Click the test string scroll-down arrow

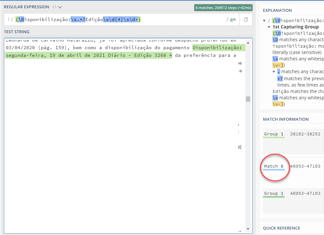point(248,229)
